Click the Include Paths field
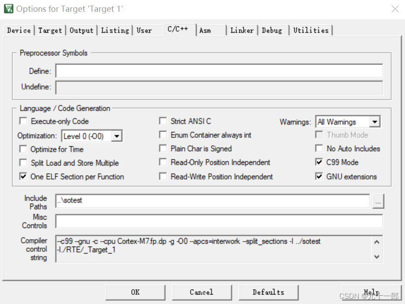The height and width of the screenshot is (304, 405). (x=213, y=201)
